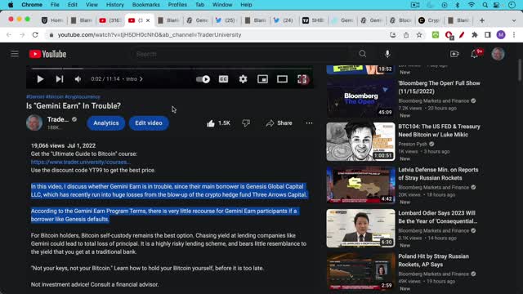The width and height of the screenshot is (523, 294).
Task: Click the video progress bar
Action: click(x=172, y=69)
